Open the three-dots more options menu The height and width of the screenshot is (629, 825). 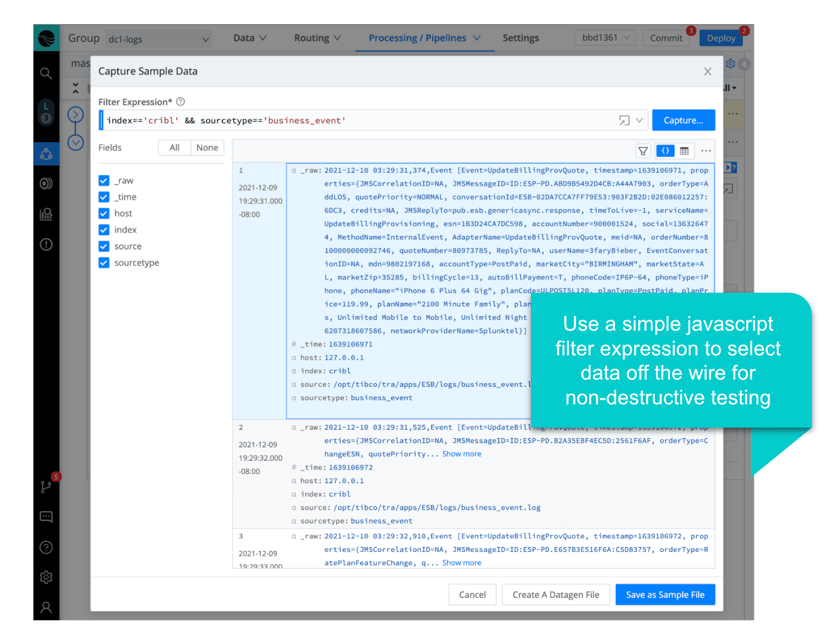706,151
